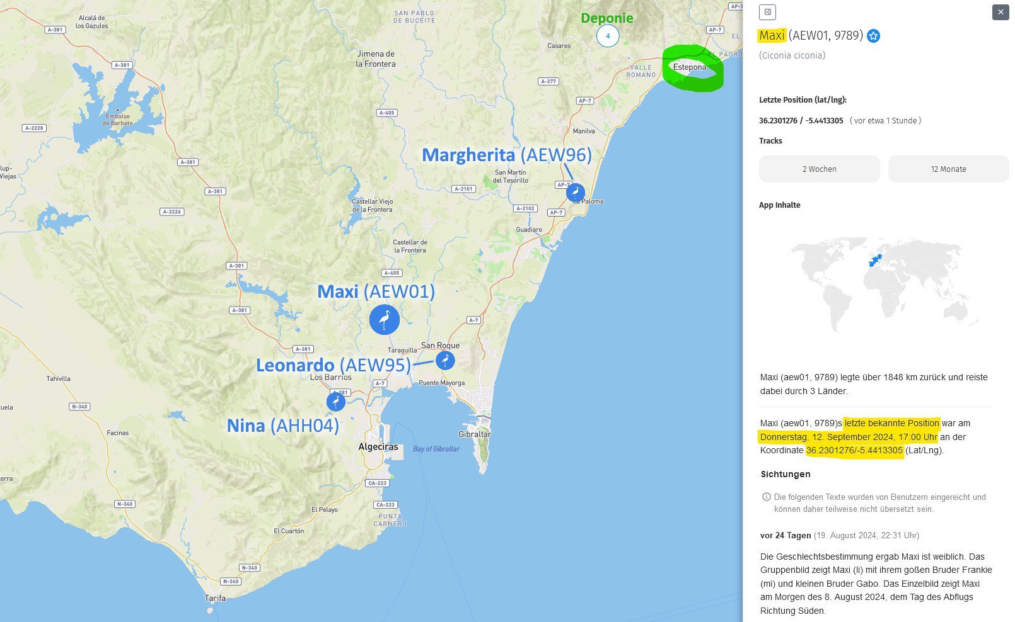Select Leonardo's stork marker near San Roque
Screen dimensions: 1015x622
(x=445, y=361)
